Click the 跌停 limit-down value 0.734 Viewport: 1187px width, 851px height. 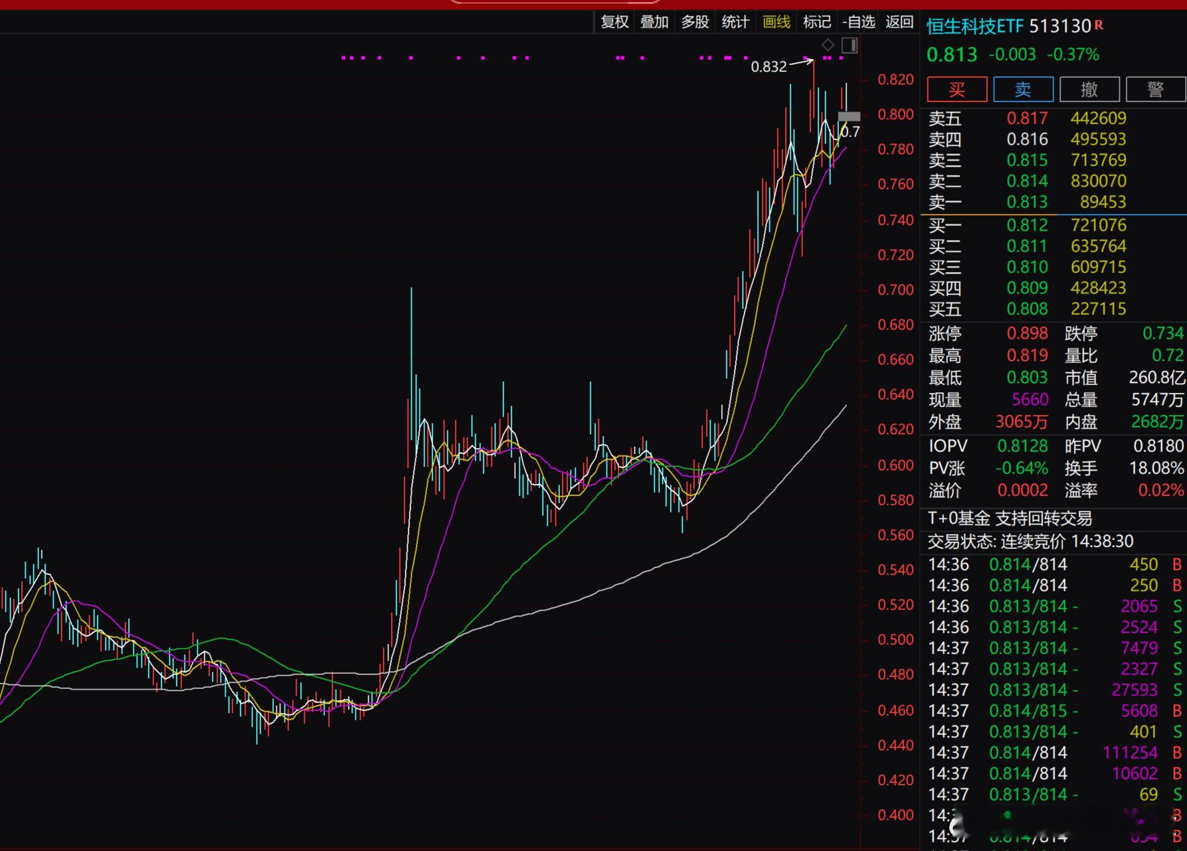click(1163, 333)
